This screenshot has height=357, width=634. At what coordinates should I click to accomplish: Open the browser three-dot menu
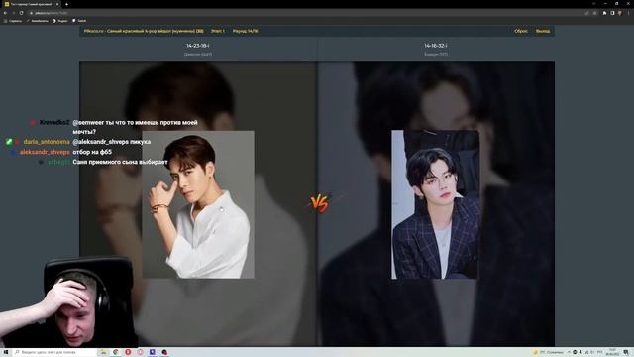[x=629, y=13]
